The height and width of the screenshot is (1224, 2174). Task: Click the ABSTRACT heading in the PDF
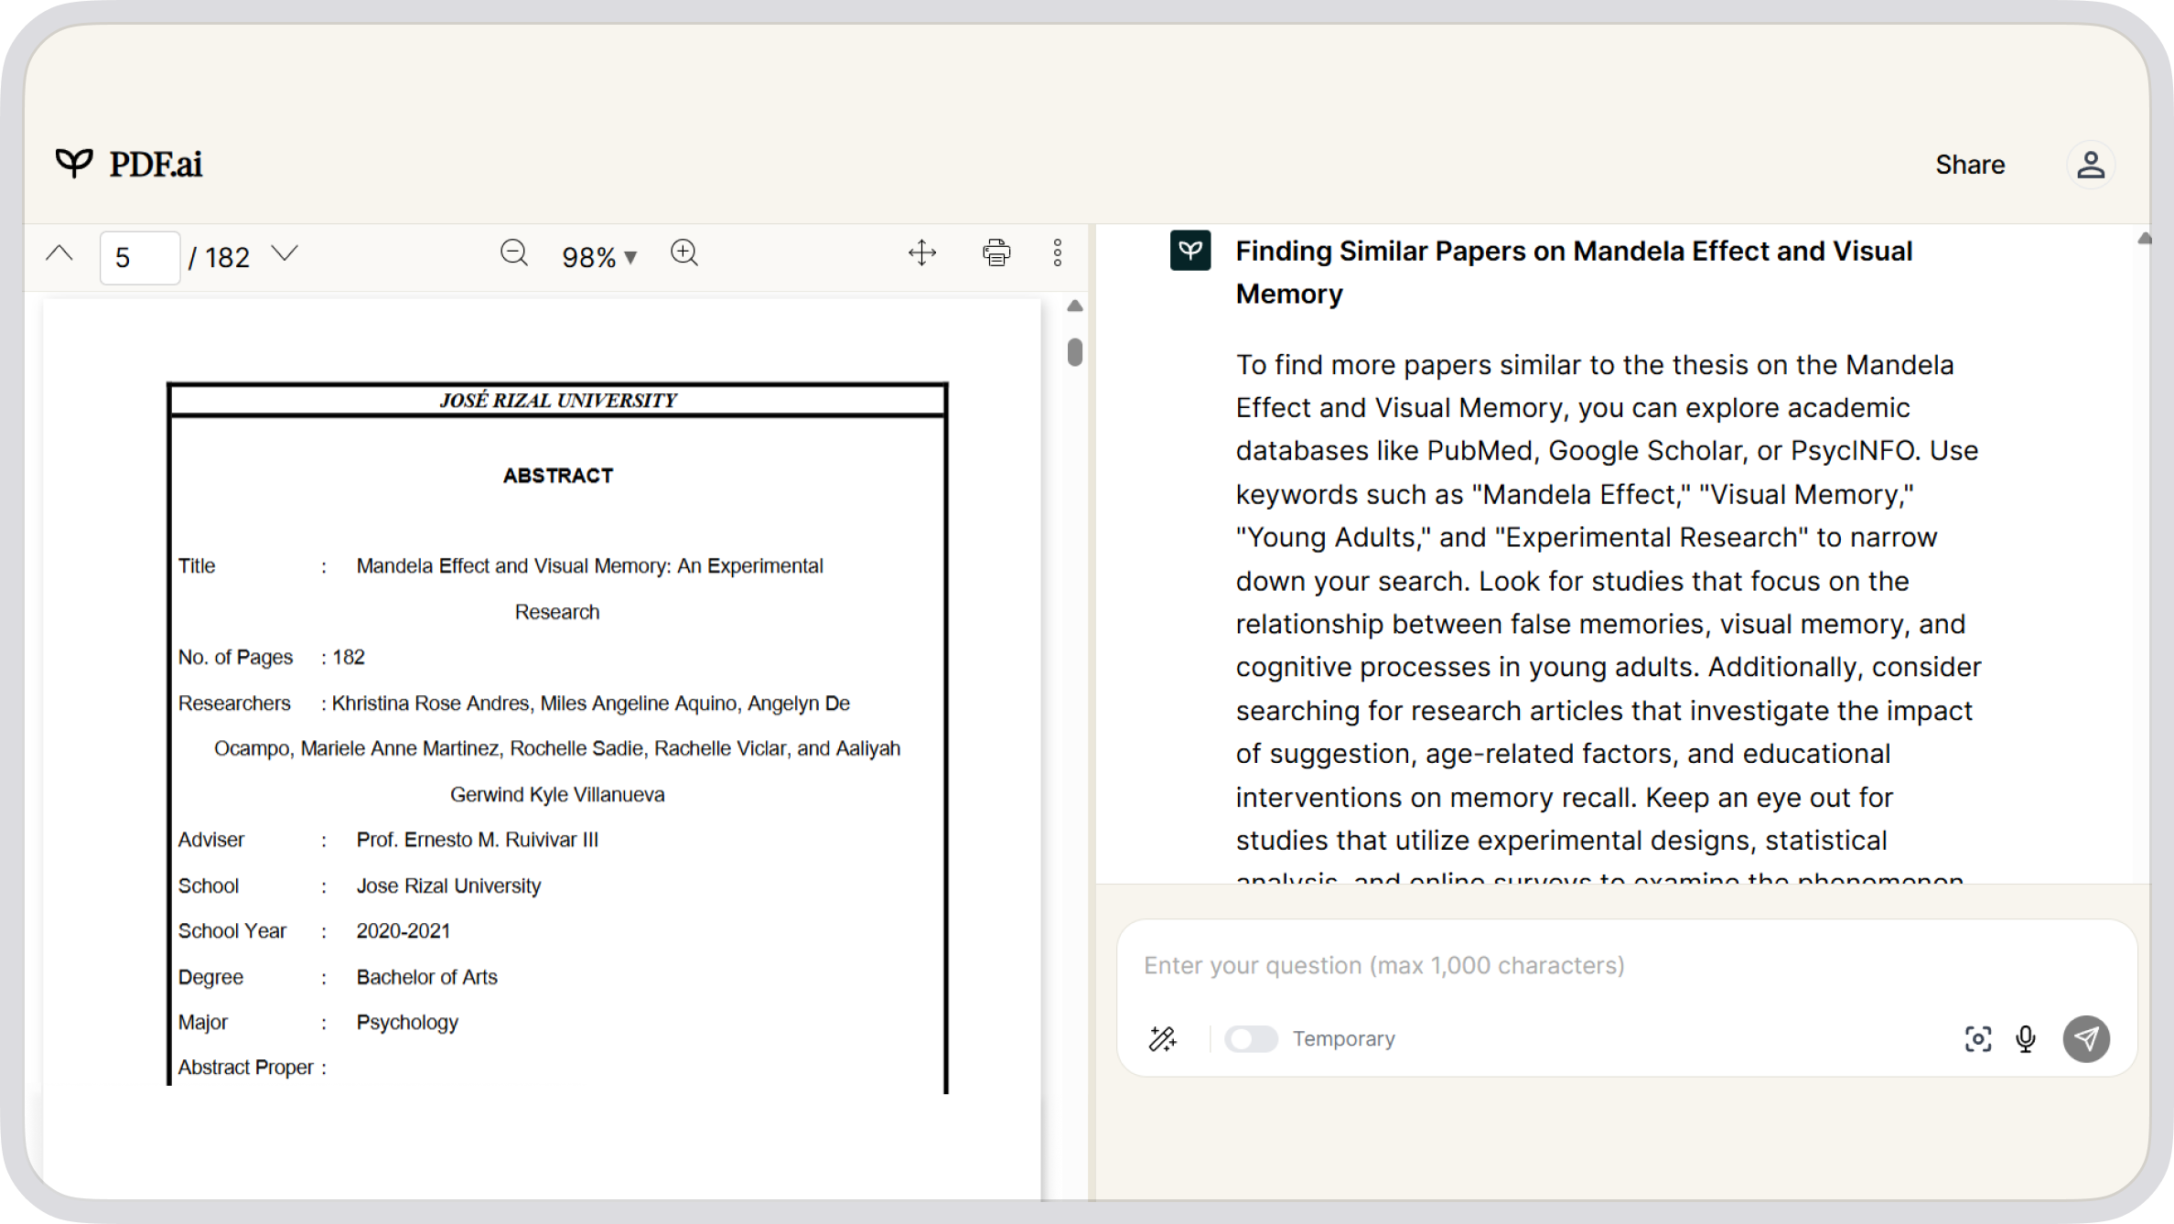(x=558, y=476)
